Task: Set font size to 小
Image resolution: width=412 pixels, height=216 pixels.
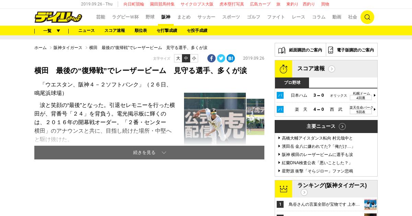Action: pos(194,58)
